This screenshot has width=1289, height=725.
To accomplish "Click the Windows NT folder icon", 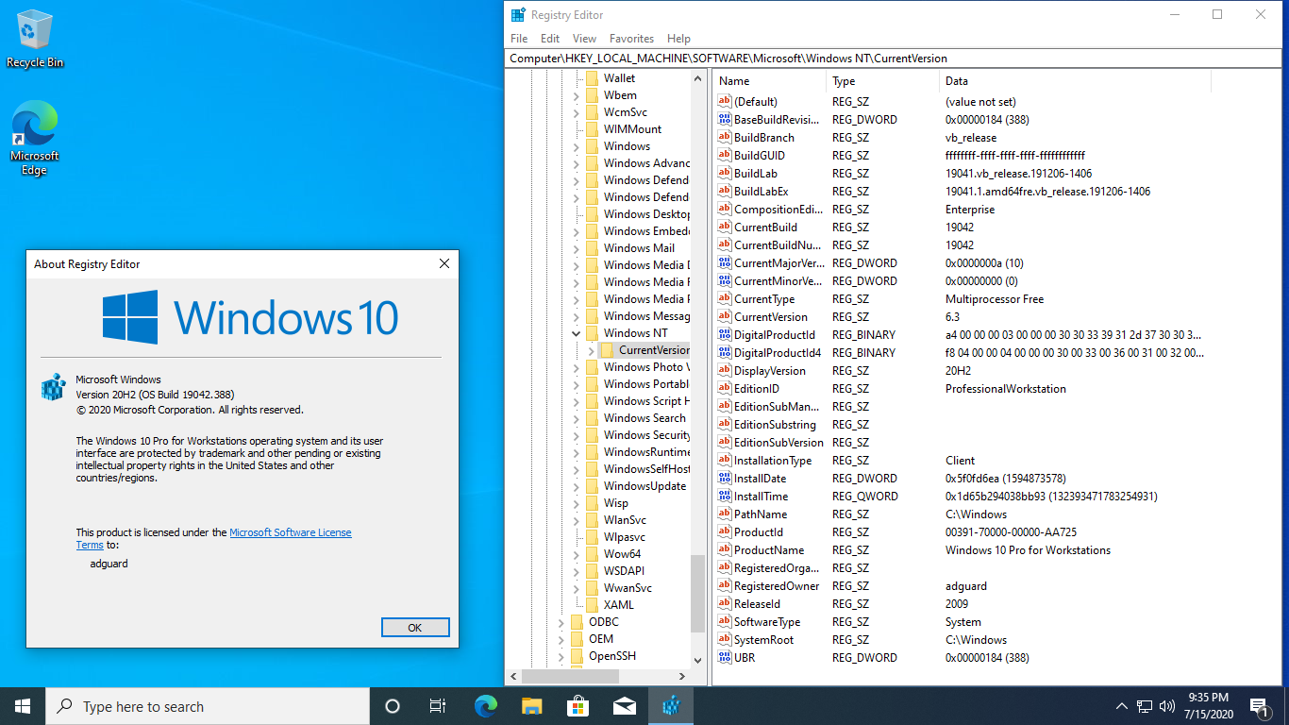I will tap(593, 333).
